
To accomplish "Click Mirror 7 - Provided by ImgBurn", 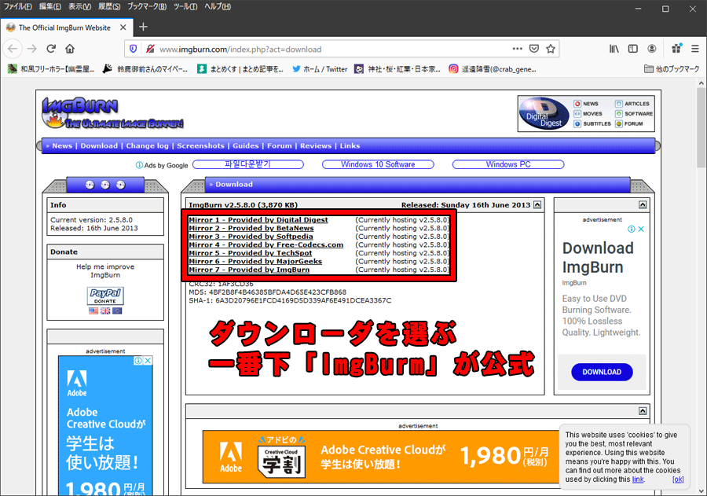I will [249, 270].
